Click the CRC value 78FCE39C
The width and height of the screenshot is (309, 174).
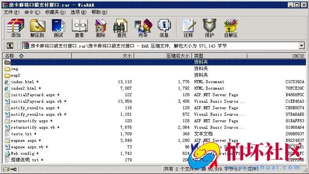[x=295, y=88]
